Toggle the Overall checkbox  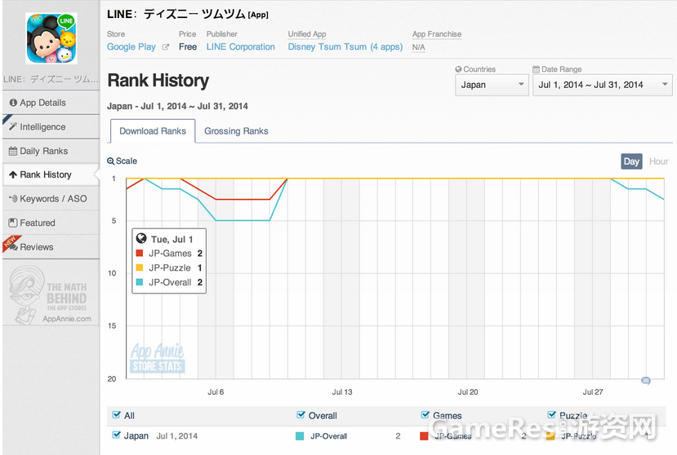point(301,415)
